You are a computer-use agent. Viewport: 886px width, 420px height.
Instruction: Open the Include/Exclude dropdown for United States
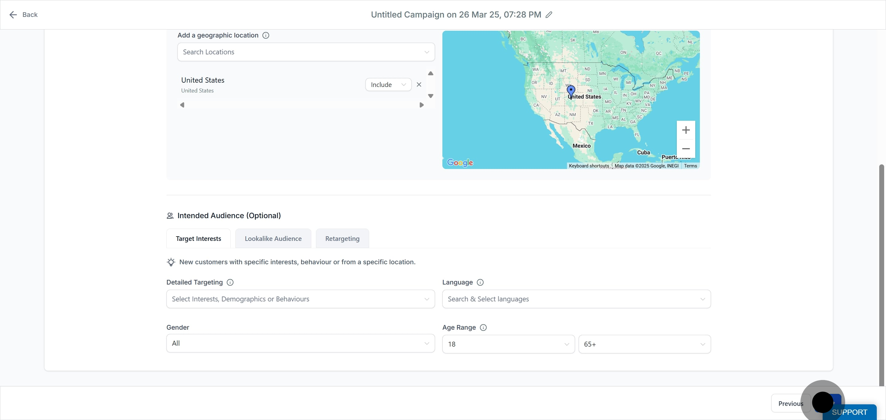[x=388, y=85]
